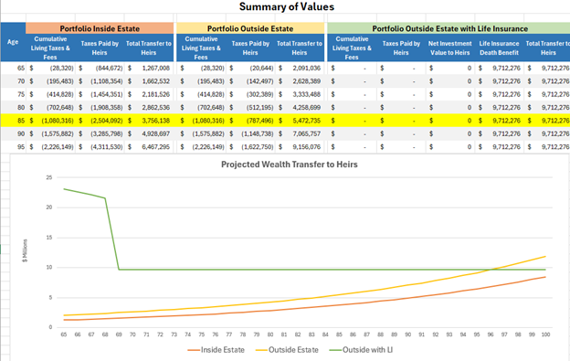The height and width of the screenshot is (361, 570).
Task: Select the 2,091,036 cell
Action: click(300, 68)
